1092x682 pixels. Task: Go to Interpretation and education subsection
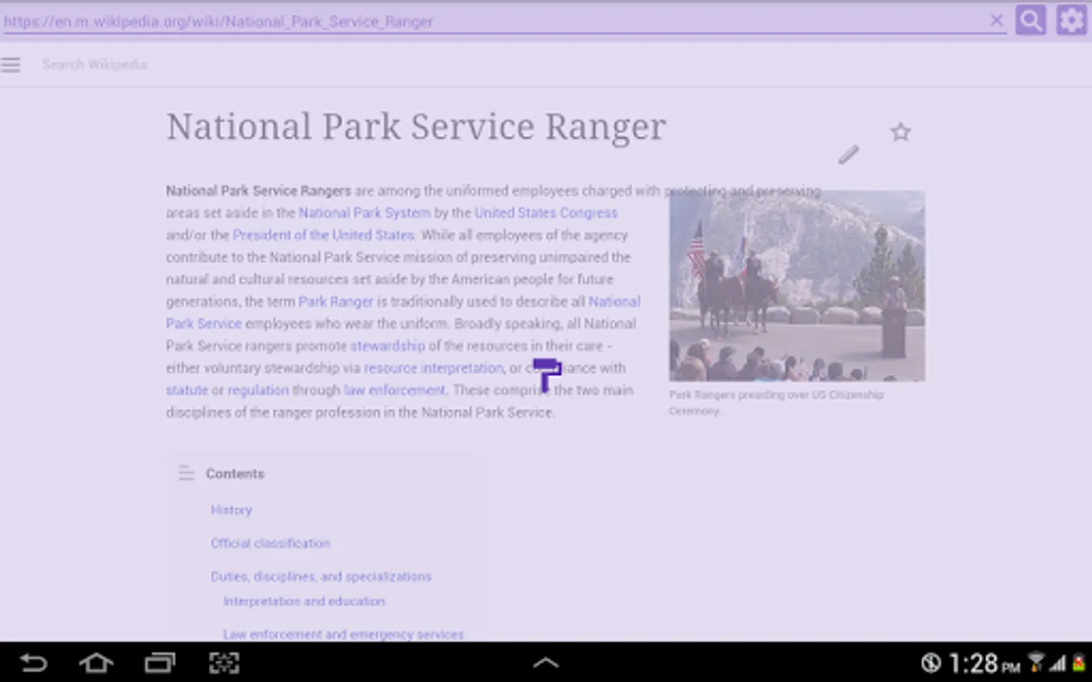pyautogui.click(x=304, y=601)
